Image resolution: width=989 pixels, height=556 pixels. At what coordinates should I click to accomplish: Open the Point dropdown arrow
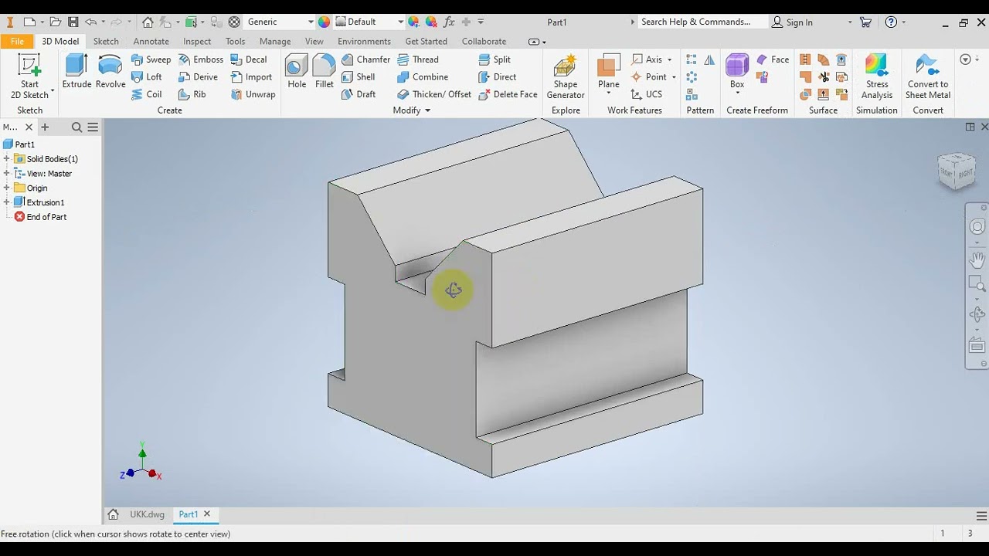674,76
